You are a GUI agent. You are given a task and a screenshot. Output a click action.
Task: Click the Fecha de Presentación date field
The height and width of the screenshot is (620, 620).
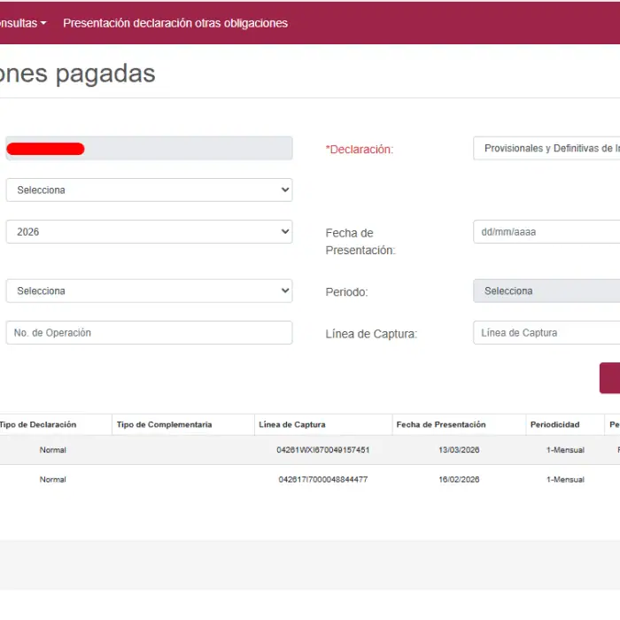546,232
